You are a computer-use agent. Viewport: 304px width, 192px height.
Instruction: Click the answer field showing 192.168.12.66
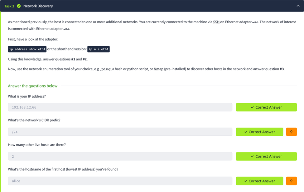[120, 107]
